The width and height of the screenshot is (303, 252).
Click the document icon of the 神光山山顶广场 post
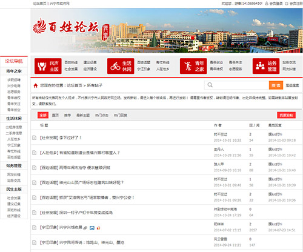(35, 182)
